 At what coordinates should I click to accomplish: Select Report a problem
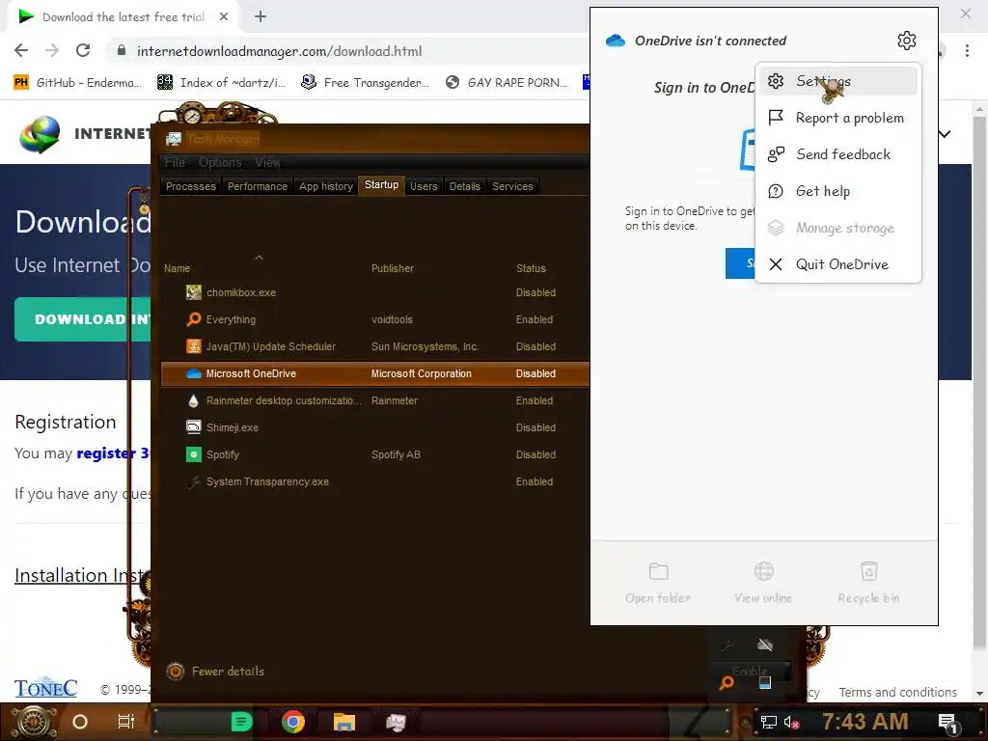click(838, 118)
